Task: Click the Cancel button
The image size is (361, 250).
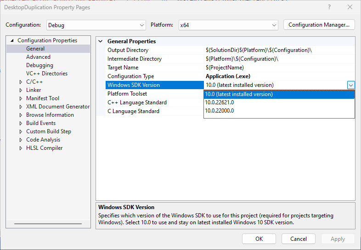Action: point(299,239)
